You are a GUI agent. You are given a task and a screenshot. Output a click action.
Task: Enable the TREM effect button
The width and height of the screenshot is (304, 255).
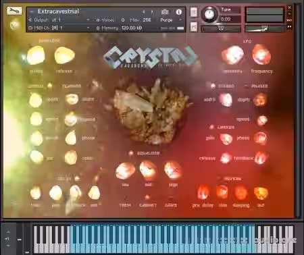(x=125, y=198)
